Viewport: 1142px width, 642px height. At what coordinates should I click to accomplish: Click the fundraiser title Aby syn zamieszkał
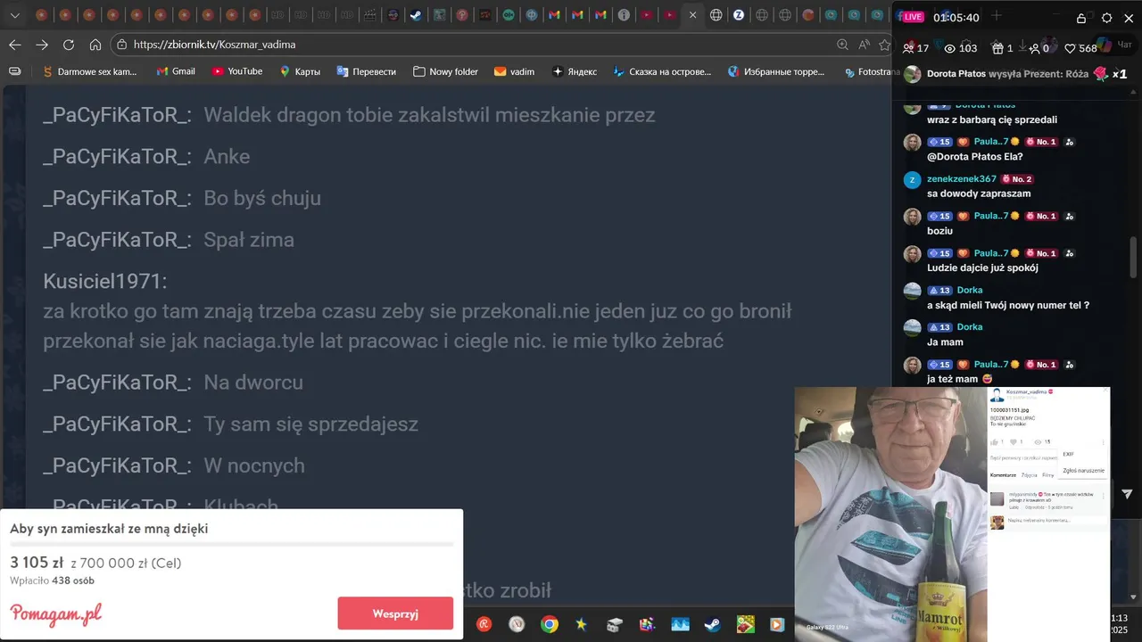click(x=109, y=529)
